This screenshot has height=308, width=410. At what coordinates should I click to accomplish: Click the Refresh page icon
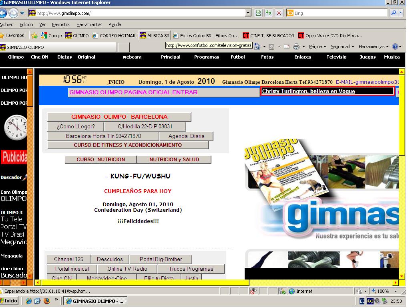point(268,13)
